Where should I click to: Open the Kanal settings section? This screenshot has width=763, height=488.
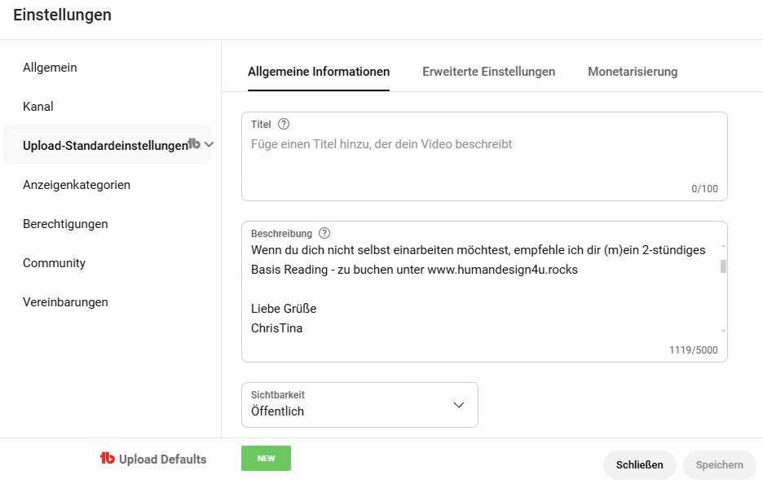(38, 107)
